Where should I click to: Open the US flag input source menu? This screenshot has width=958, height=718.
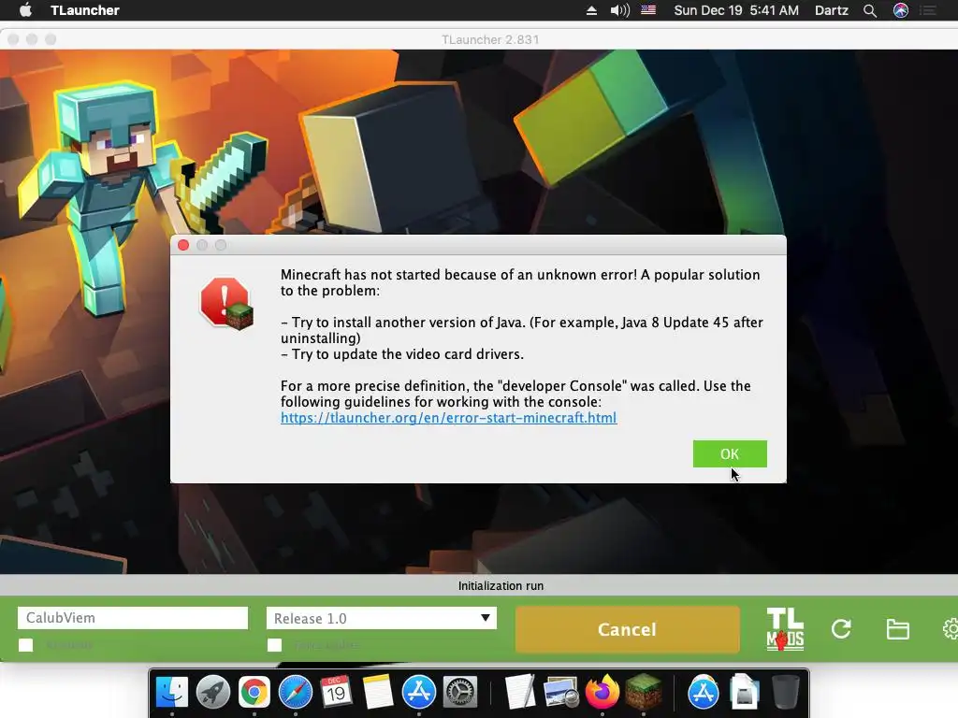click(648, 10)
